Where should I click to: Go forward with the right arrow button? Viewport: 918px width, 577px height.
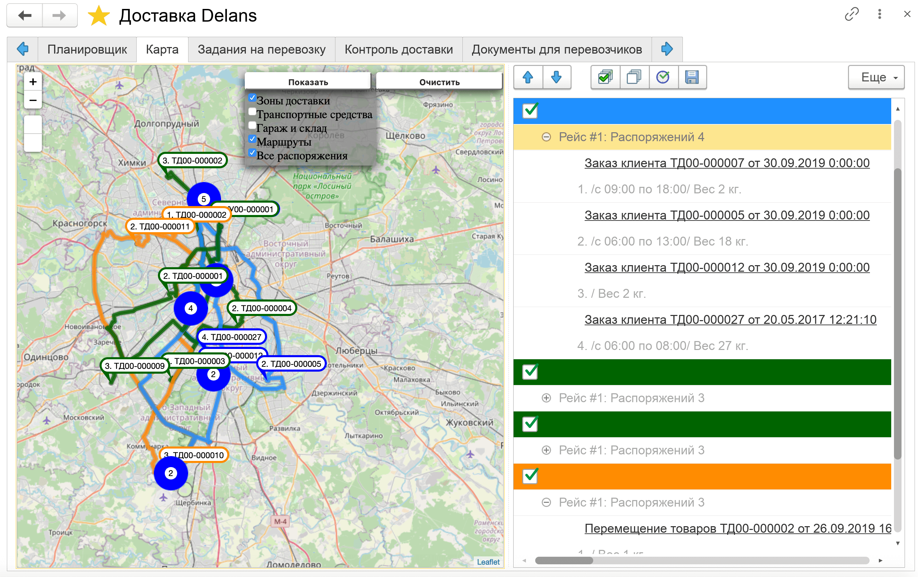tap(59, 15)
